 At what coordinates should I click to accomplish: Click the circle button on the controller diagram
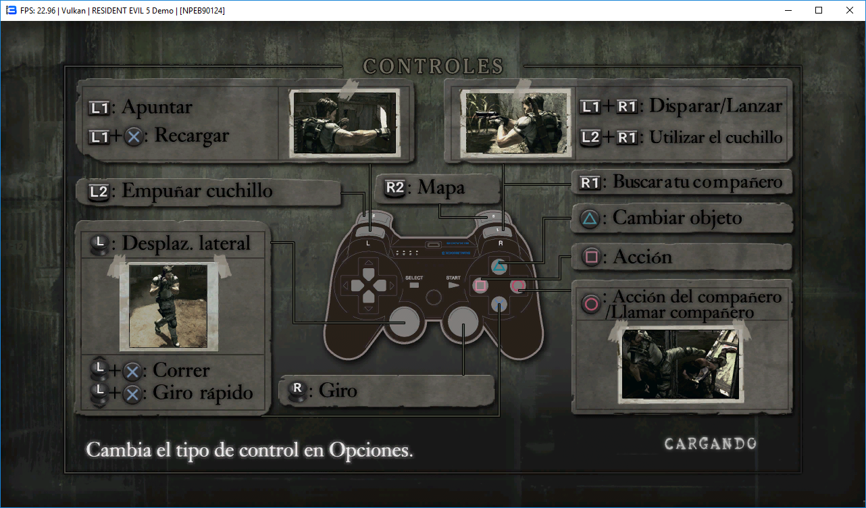coord(518,286)
